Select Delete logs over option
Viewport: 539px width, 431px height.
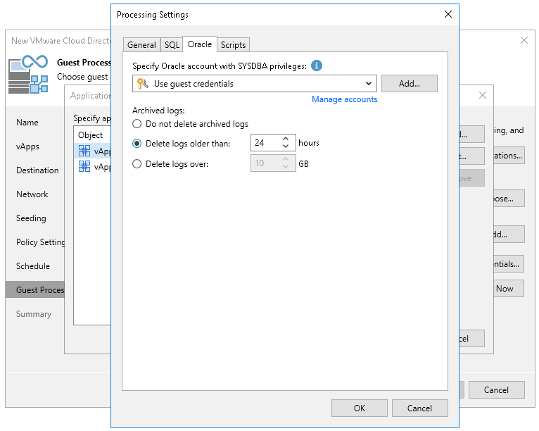tap(137, 164)
